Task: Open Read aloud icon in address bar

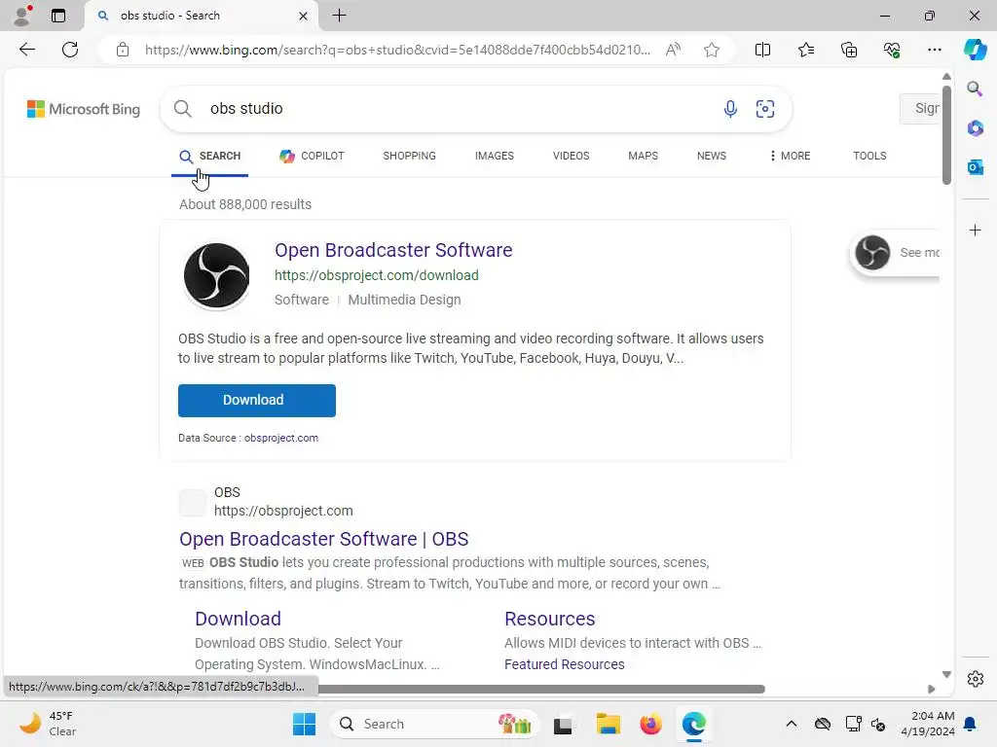Action: coord(673,50)
